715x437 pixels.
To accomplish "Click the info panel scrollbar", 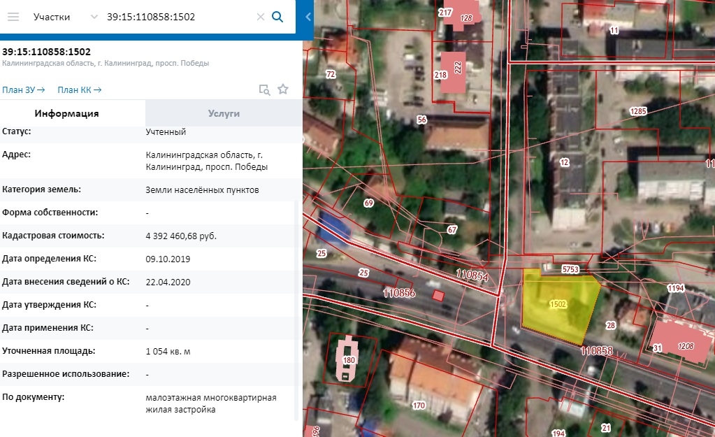I will 297,310.
